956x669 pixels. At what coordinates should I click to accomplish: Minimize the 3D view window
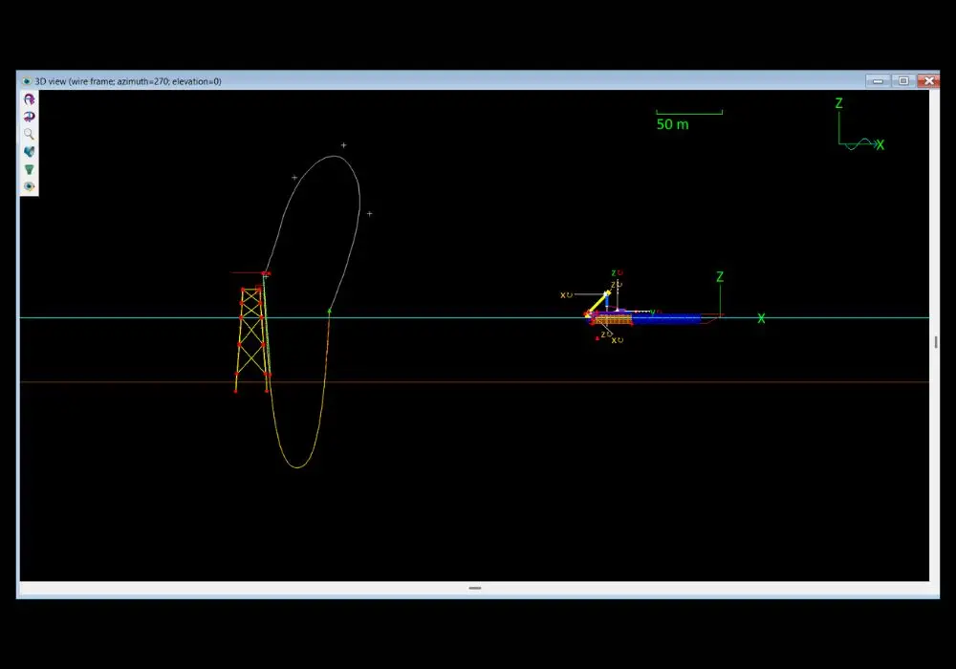pyautogui.click(x=878, y=80)
